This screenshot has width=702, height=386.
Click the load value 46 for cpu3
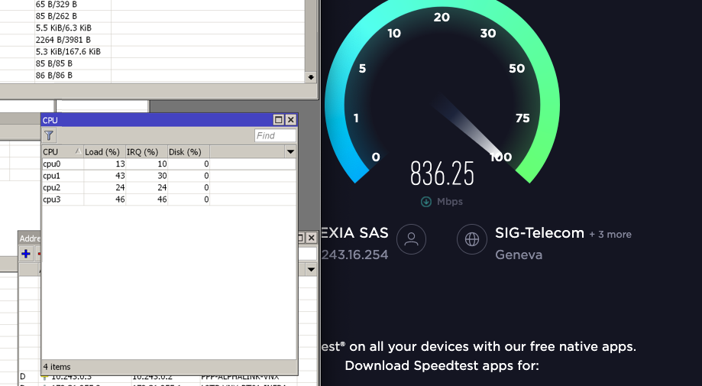[120, 199]
